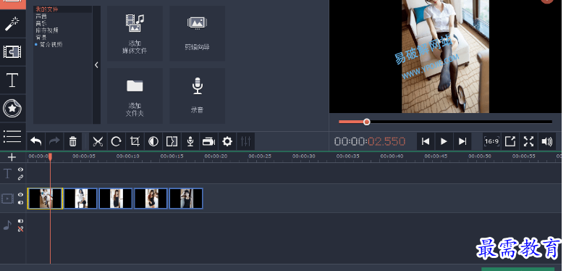Image resolution: width=566 pixels, height=271 pixels.
Task: Select the fourth clip on video track
Action: tap(151, 199)
